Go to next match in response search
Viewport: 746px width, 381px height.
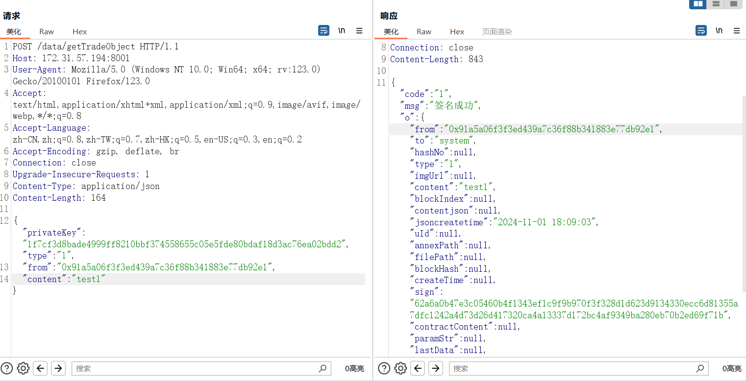[436, 368]
